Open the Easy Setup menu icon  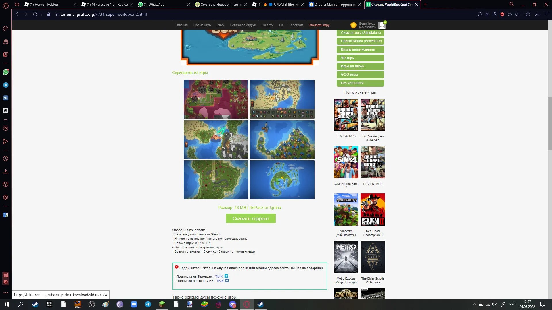pos(547,14)
